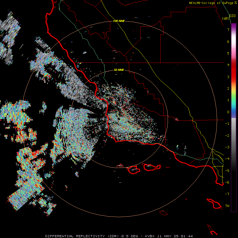Click the red segment of the color bar

(234, 71)
